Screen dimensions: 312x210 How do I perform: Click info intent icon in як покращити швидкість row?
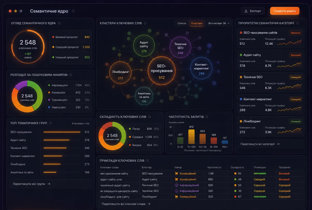176,191
